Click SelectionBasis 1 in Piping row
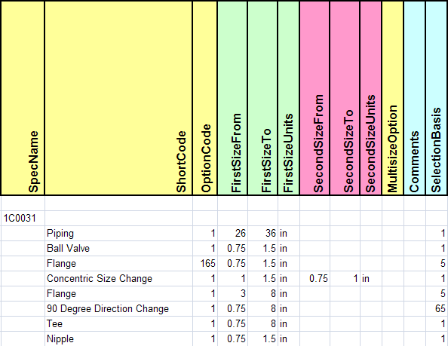 437,234
